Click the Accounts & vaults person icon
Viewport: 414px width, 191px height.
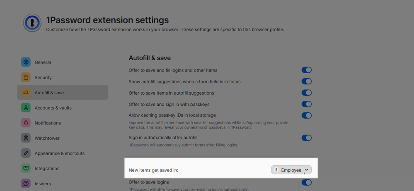tap(26, 108)
